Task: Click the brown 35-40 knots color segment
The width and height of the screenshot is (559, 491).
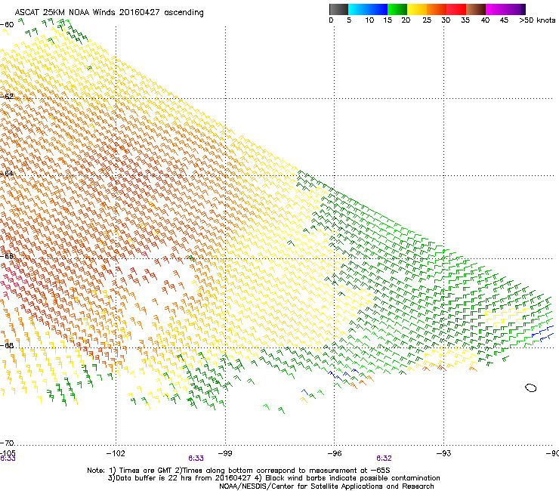Action: tap(476, 9)
